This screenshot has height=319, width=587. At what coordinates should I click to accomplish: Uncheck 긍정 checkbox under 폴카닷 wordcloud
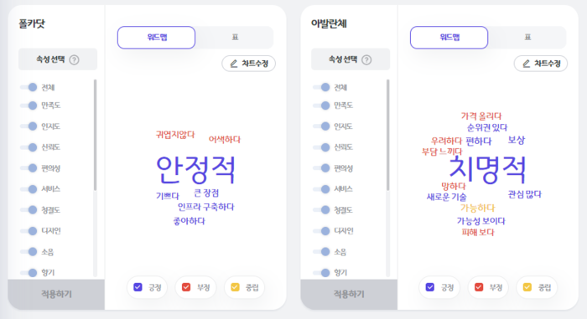[x=138, y=287]
